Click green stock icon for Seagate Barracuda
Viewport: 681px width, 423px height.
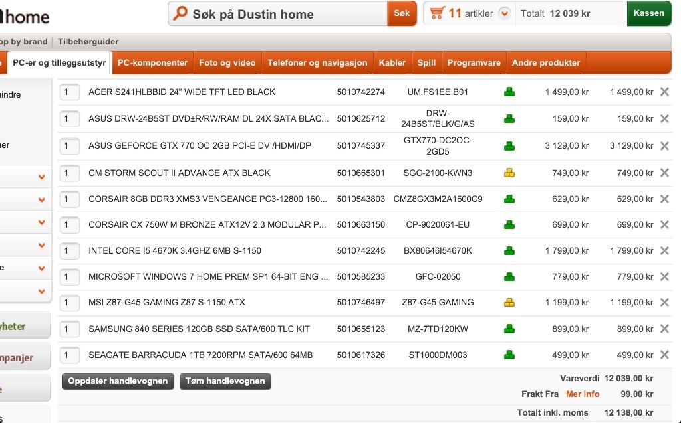[509, 355]
